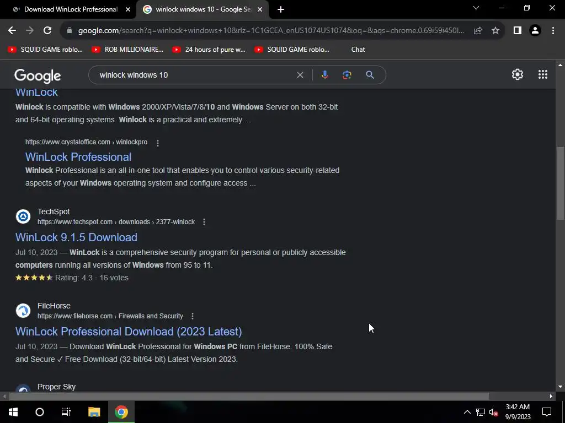Click the FileHorse site name
565x423 pixels.
(54, 306)
